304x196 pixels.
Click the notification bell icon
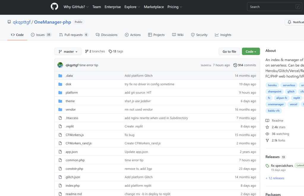coord(289,22)
